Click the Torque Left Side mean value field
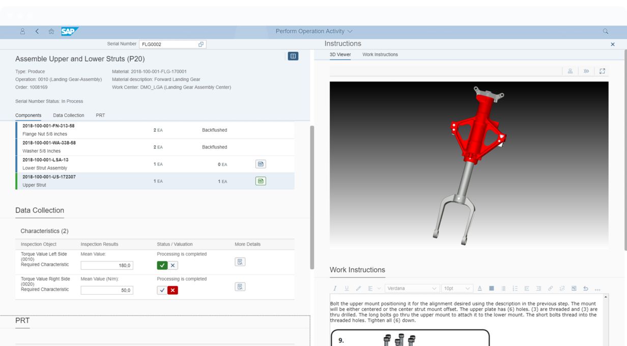 [107, 265]
